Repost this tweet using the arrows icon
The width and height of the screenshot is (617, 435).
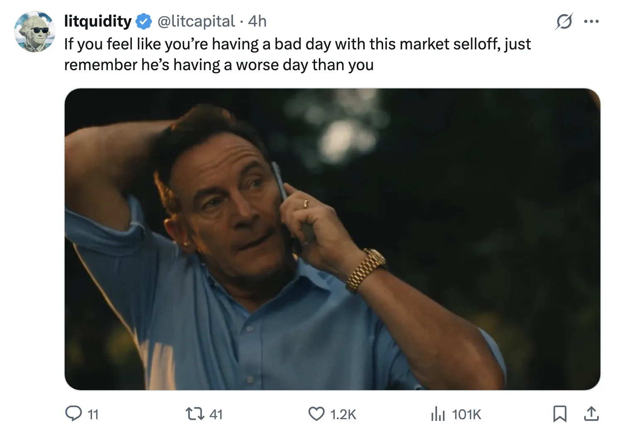(193, 413)
